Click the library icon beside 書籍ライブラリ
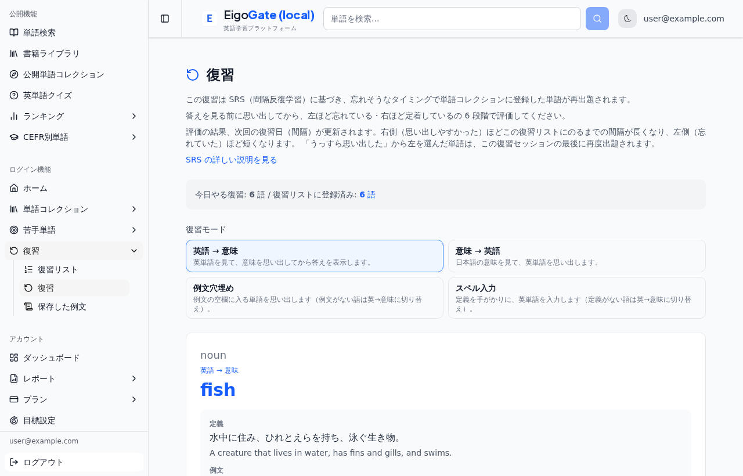Viewport: 743px width, 476px height. point(14,53)
